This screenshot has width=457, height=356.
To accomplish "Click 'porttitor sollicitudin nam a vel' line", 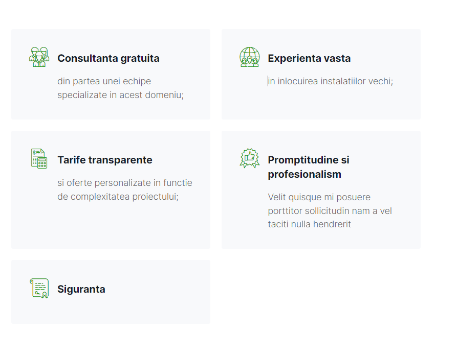I will pyautogui.click(x=330, y=210).
